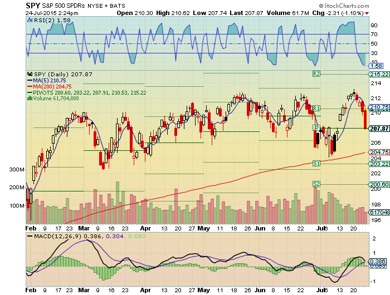Click the date '24-Jul-2015 2:24pm'
Image resolution: width=390 pixels, height=295 pixels.
point(52,13)
